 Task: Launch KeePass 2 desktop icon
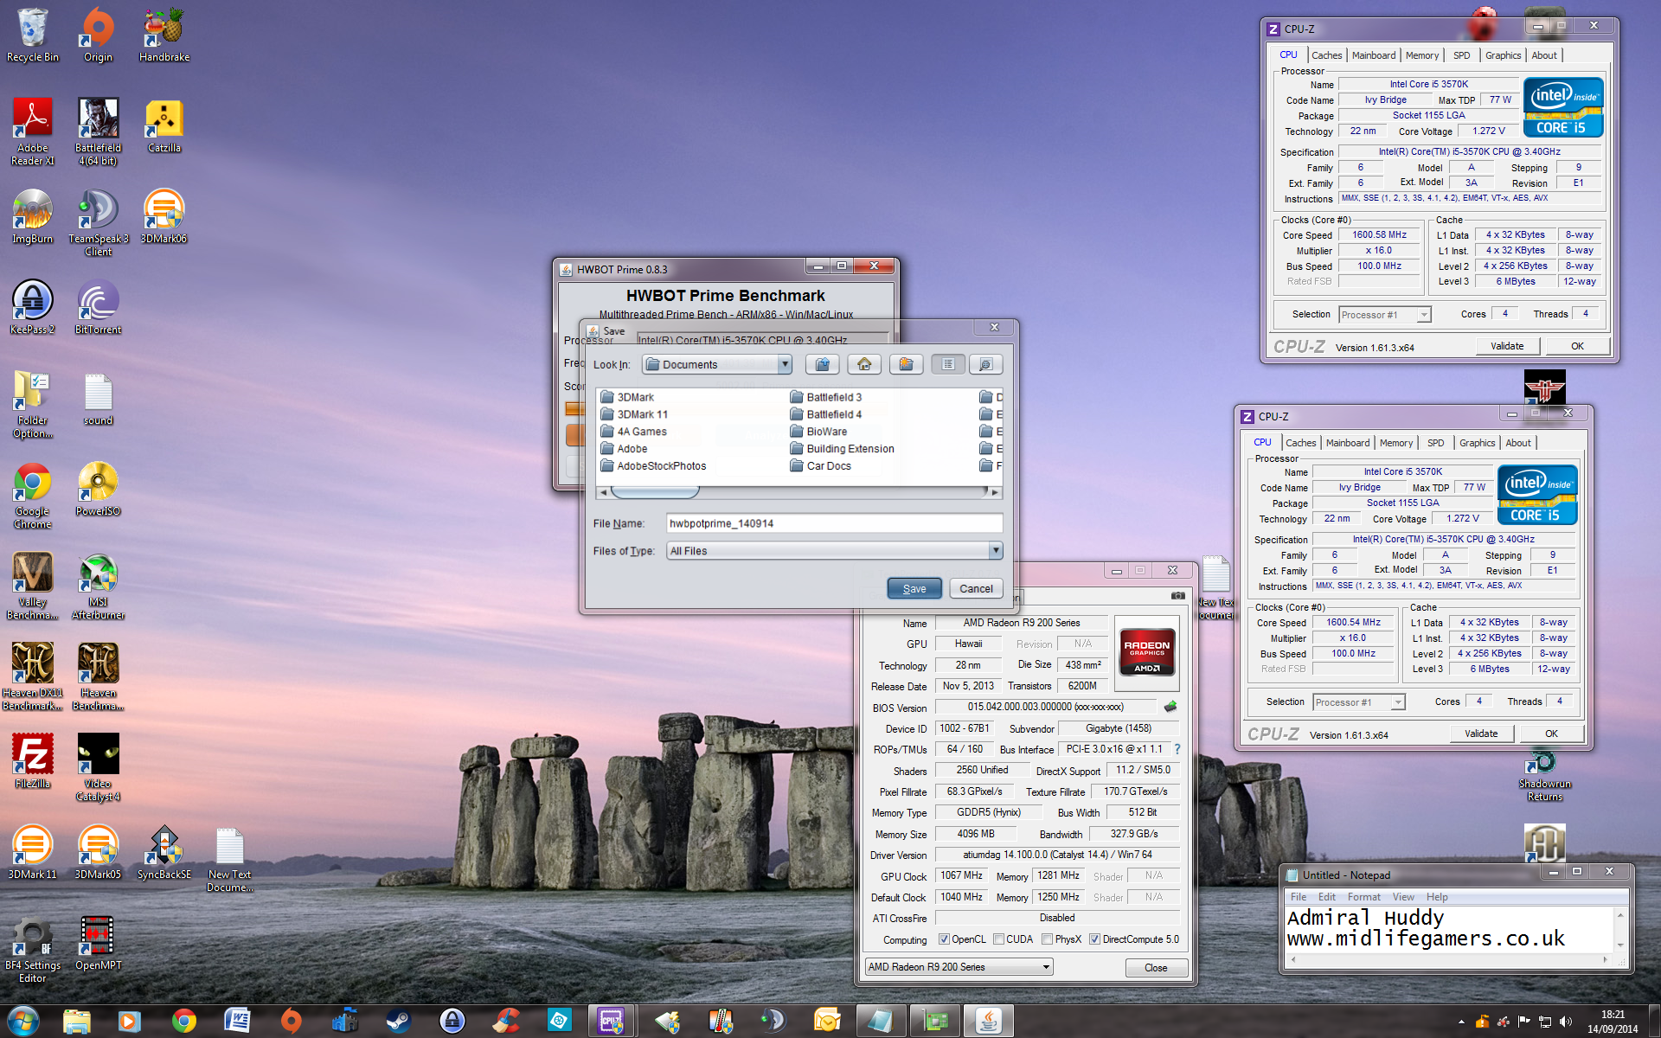(x=33, y=308)
